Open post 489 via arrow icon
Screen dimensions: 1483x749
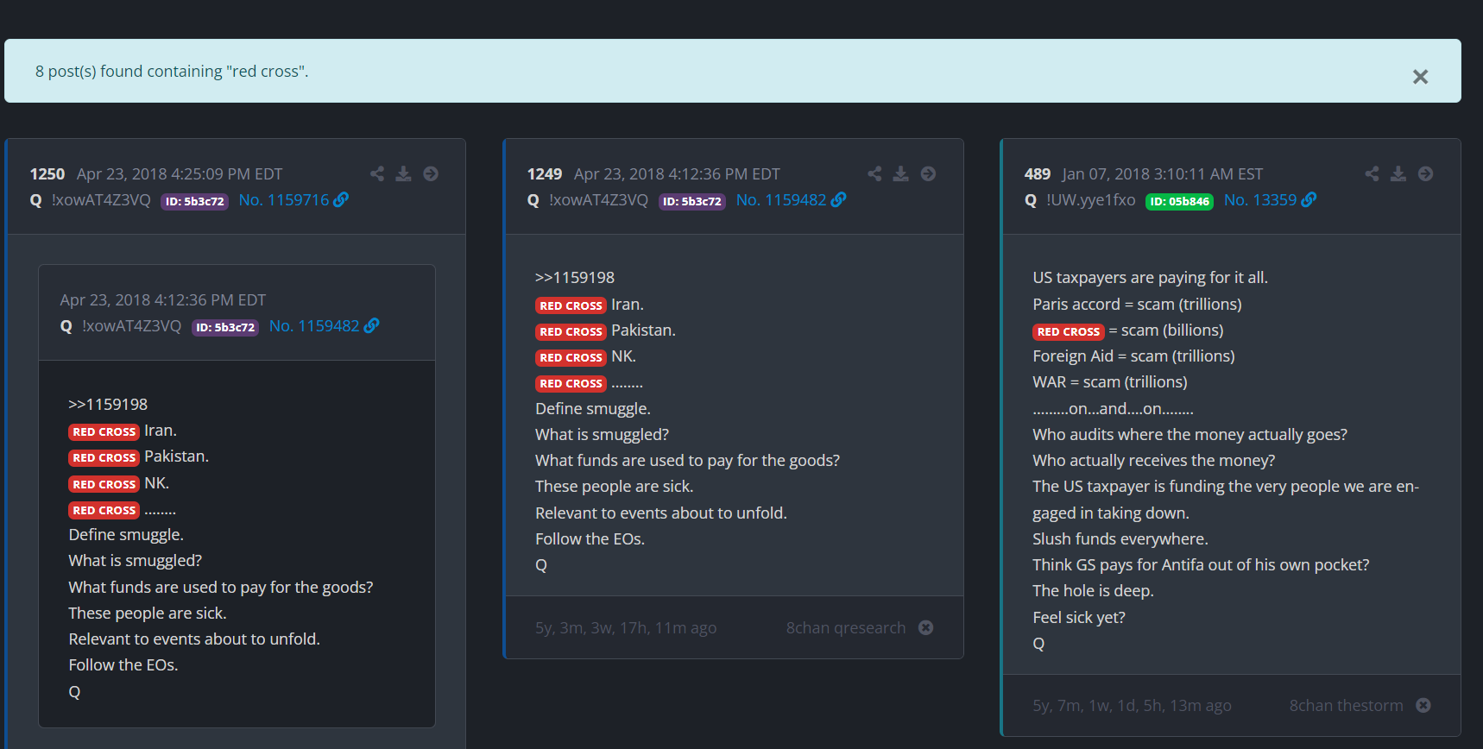[1425, 173]
